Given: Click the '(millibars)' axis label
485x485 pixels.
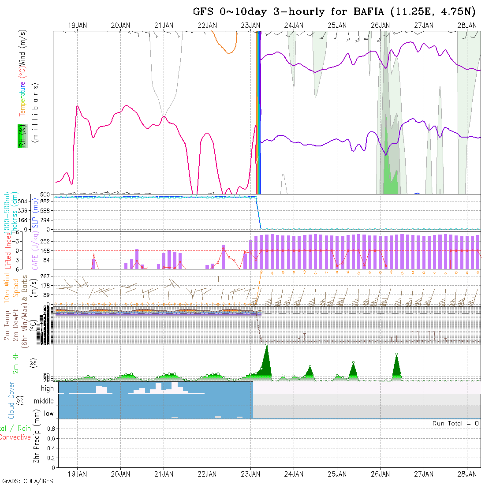Looking at the screenshot, I should pos(36,113).
